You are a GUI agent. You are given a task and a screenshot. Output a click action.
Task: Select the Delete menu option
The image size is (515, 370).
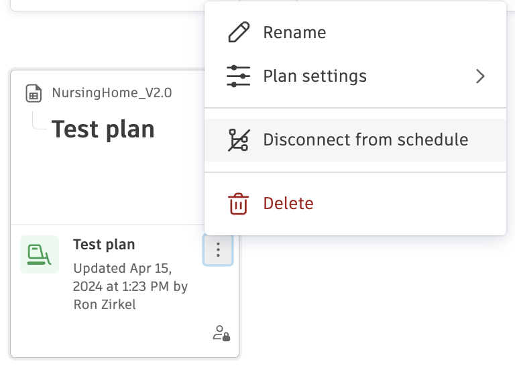(288, 203)
